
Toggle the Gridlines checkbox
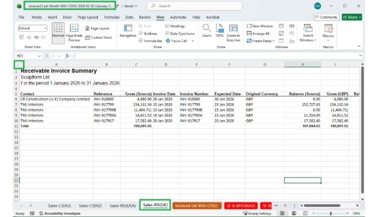[141, 34]
